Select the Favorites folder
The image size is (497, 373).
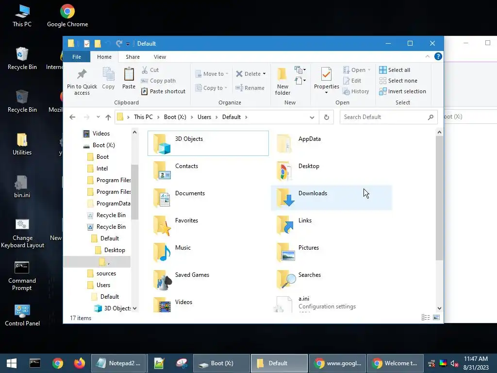click(208, 225)
